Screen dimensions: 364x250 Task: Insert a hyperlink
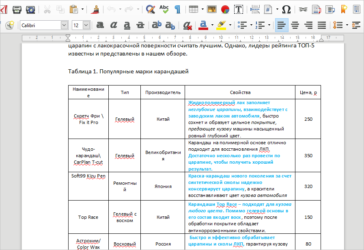(303, 9)
